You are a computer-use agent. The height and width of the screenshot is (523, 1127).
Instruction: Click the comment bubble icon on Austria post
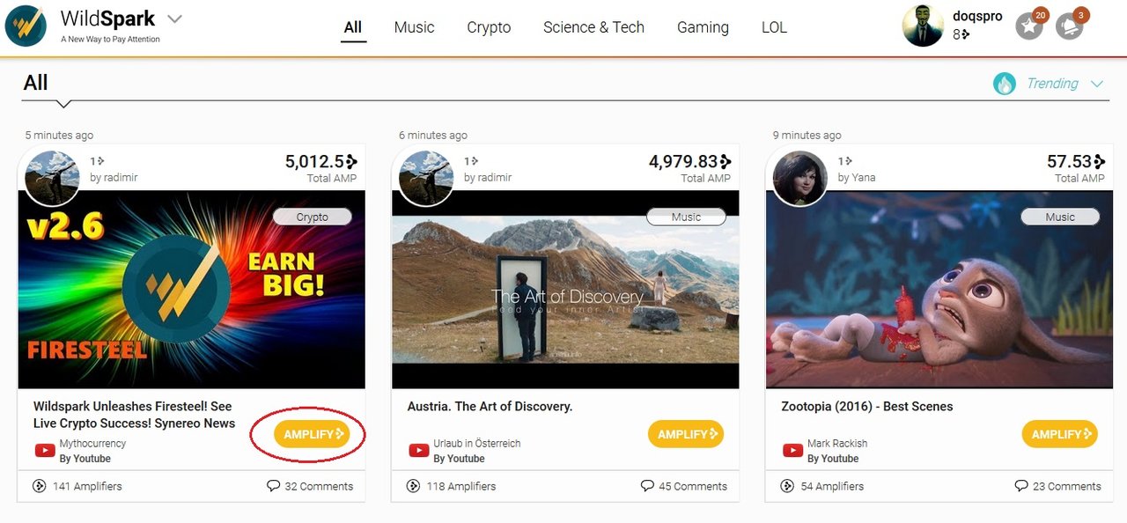coord(647,486)
